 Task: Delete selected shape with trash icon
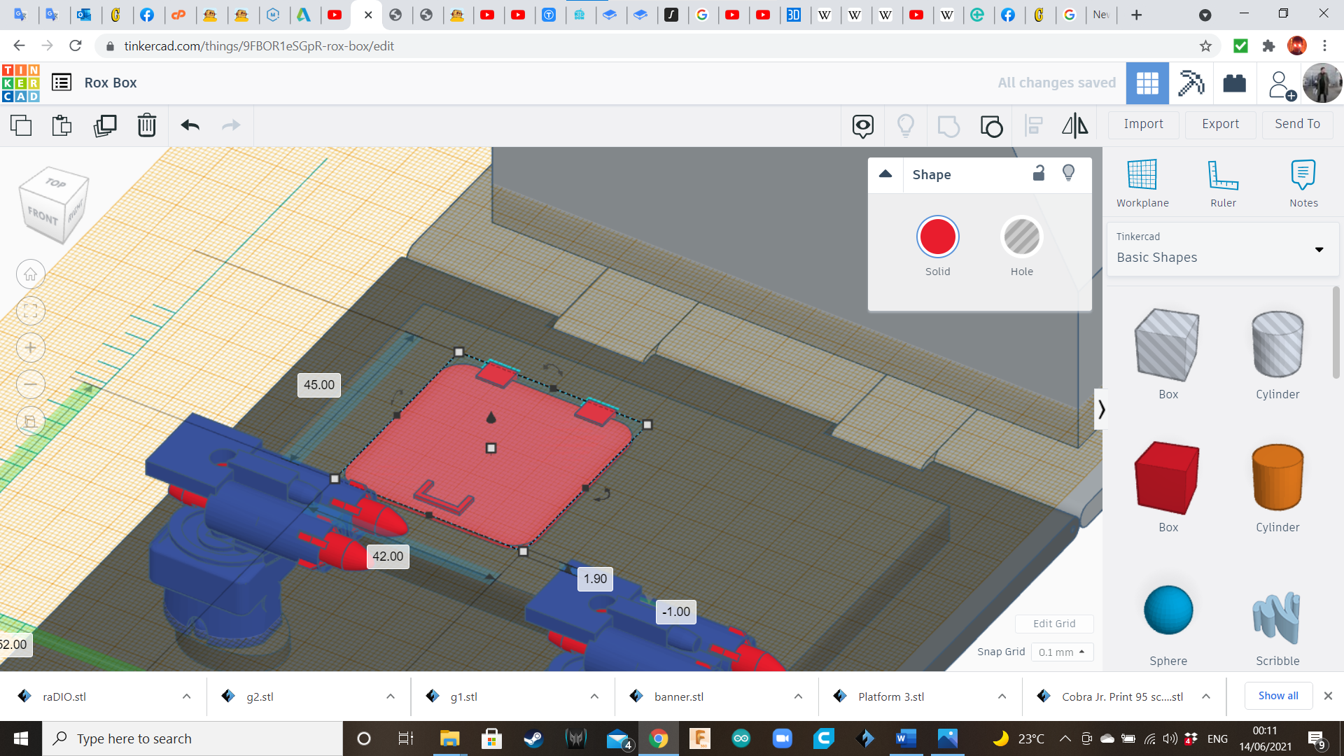147,125
